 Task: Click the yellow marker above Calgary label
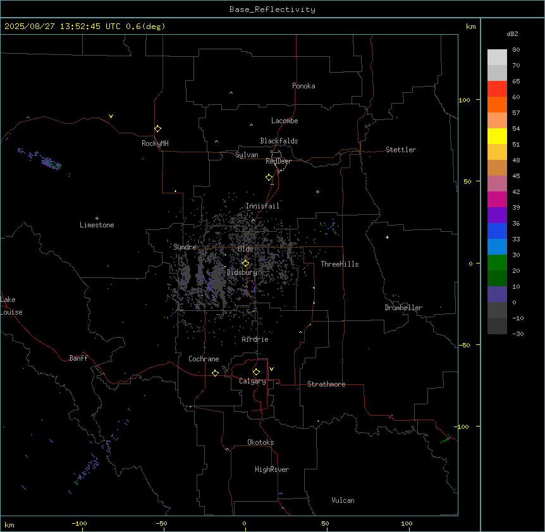[x=256, y=372]
